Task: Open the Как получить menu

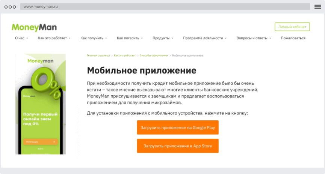Action: [92, 38]
